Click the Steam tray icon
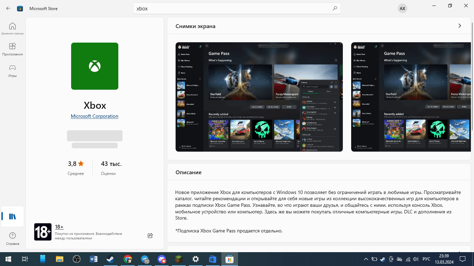The height and width of the screenshot is (266, 474). (x=382, y=259)
